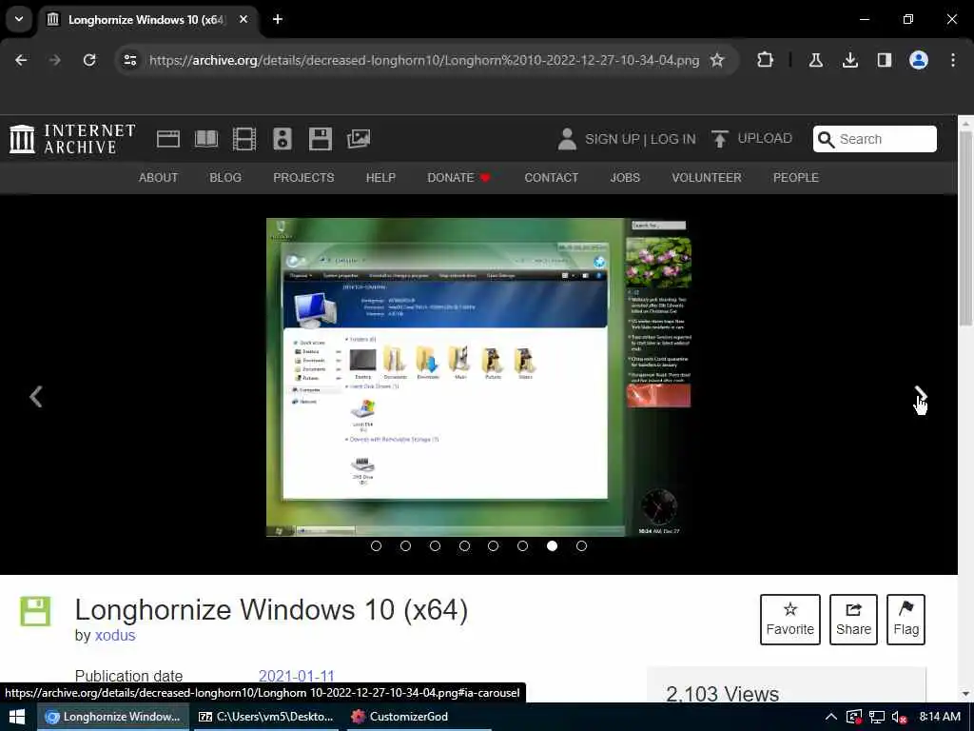The image size is (974, 731).
Task: Open the VOLUNTEER menu item
Action: (707, 178)
